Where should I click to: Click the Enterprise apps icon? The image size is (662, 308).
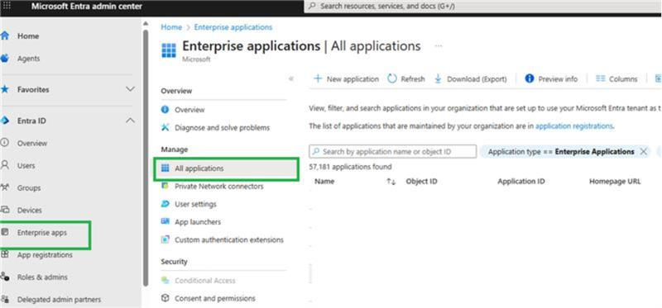[x=5, y=232]
